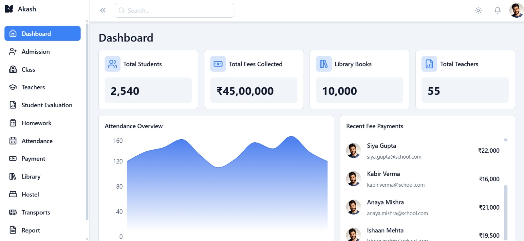
Task: Click the 55 teachers value
Action: tap(434, 91)
